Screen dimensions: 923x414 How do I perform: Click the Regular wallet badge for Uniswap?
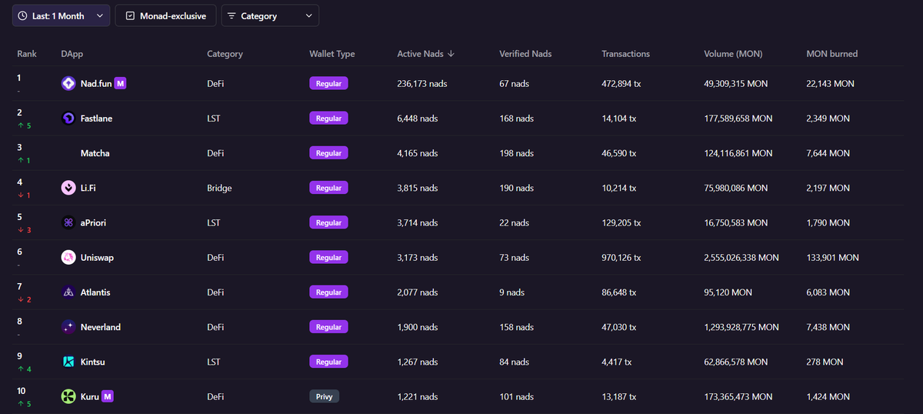328,258
